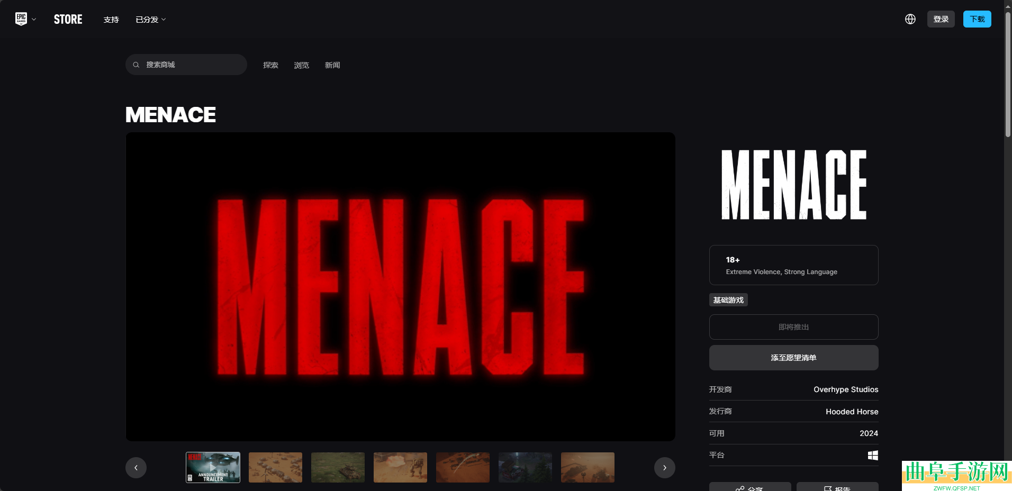Click the 基础游戏 base game tag

728,300
